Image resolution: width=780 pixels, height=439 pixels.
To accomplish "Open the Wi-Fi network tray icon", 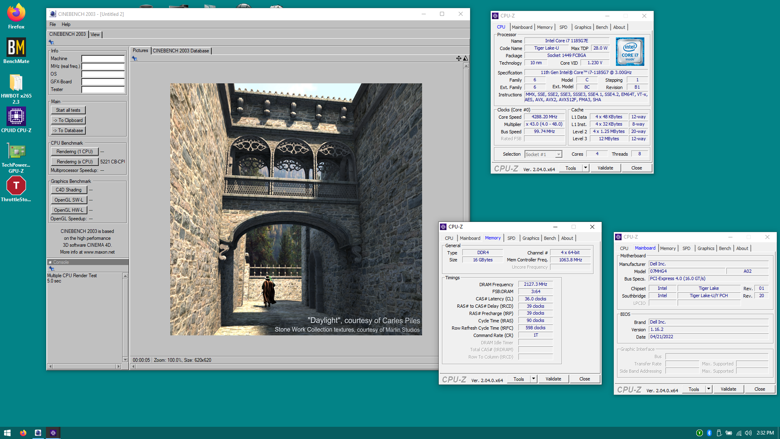I will tap(739, 433).
